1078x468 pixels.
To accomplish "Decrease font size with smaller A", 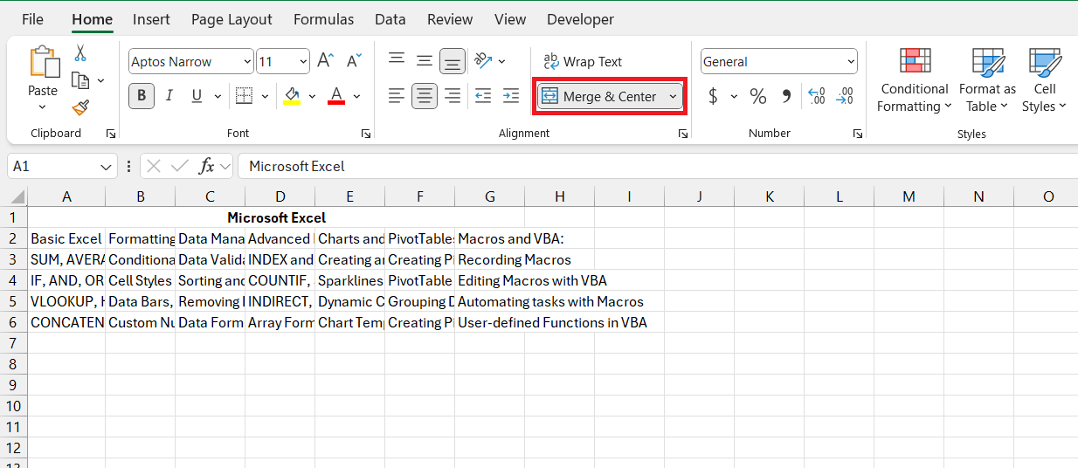I will 354,61.
